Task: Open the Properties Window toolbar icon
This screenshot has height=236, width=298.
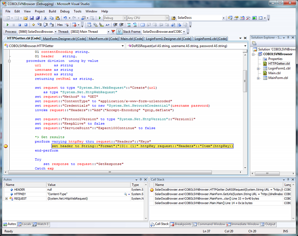Action: click(x=236, y=18)
